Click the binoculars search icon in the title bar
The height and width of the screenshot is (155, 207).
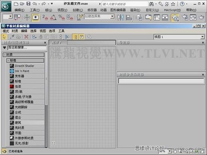tap(152, 4)
